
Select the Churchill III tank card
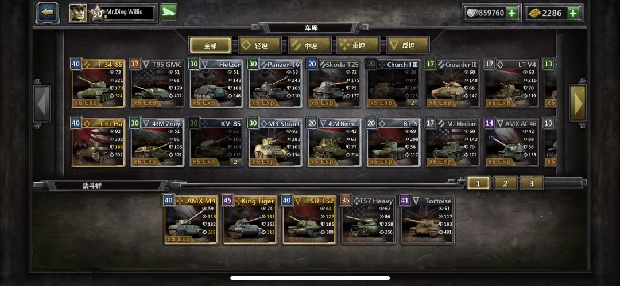click(x=393, y=83)
